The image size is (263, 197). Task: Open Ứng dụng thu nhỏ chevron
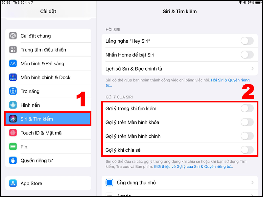(x=252, y=183)
